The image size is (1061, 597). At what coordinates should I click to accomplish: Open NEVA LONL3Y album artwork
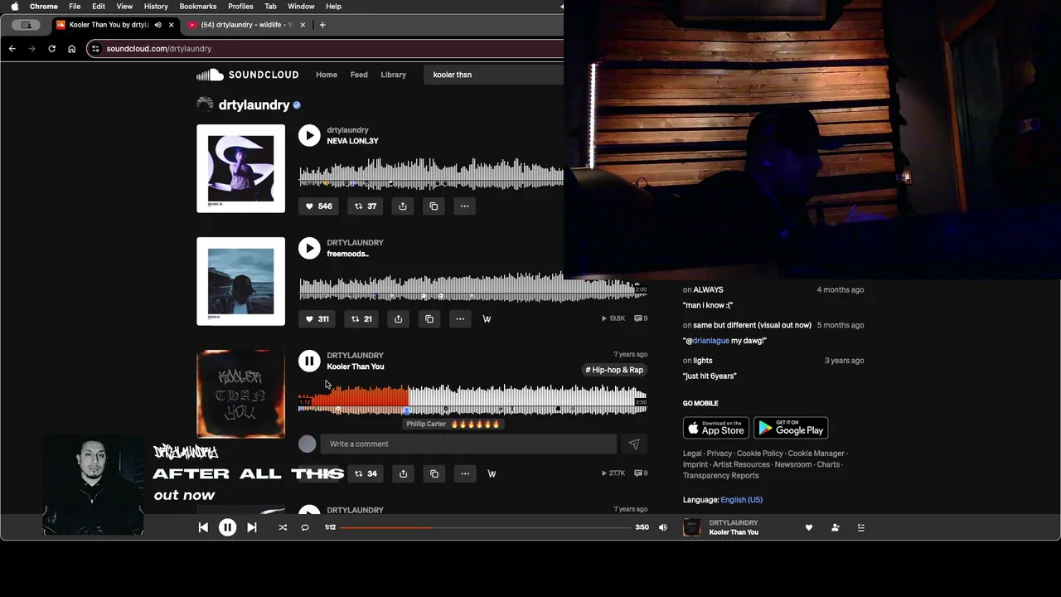pos(240,168)
